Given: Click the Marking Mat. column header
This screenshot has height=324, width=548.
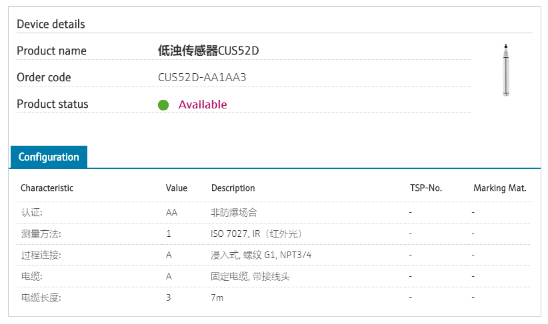Looking at the screenshot, I should [x=500, y=188].
